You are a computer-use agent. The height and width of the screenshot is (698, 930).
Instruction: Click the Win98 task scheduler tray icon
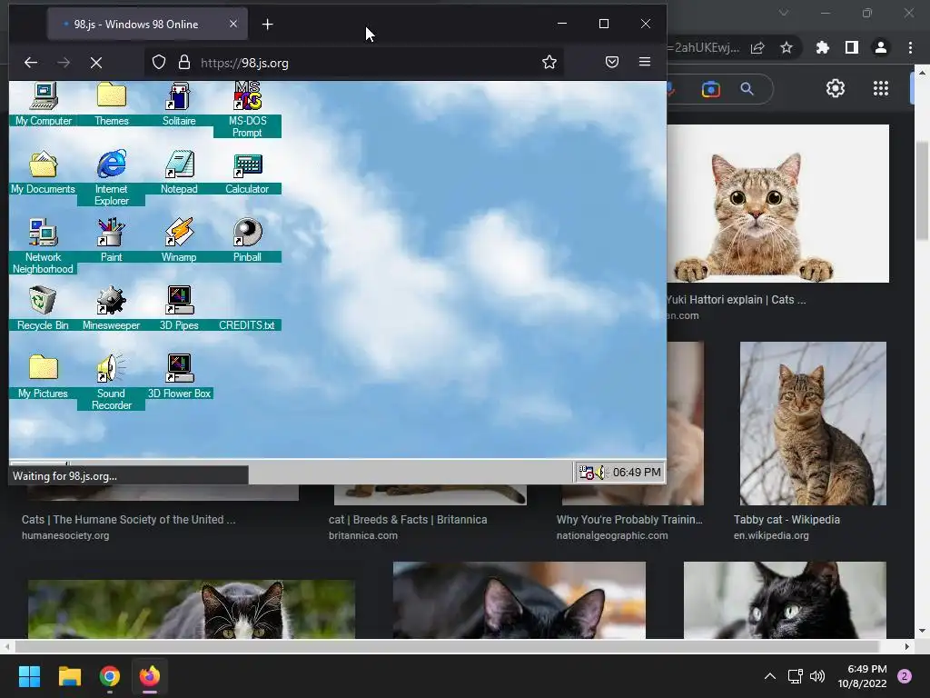(x=586, y=473)
